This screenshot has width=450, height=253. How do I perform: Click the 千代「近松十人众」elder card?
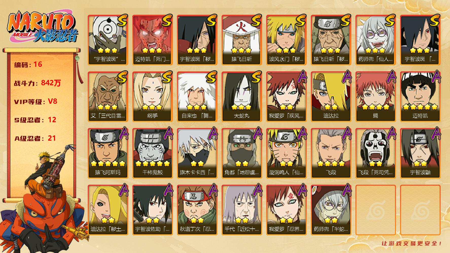(x=242, y=210)
